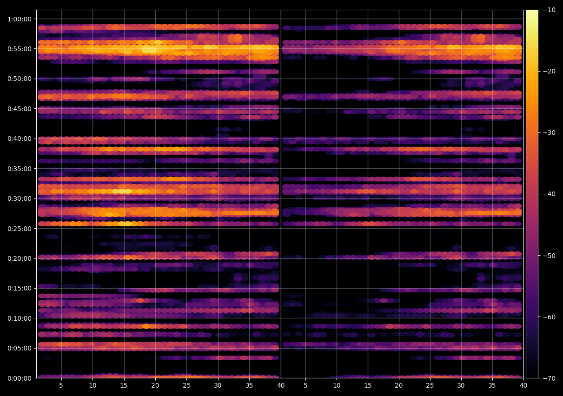
Task: Click the −40 colorbar tick label
Action: tap(549, 194)
